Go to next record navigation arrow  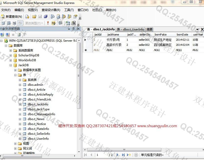click(x=117, y=155)
